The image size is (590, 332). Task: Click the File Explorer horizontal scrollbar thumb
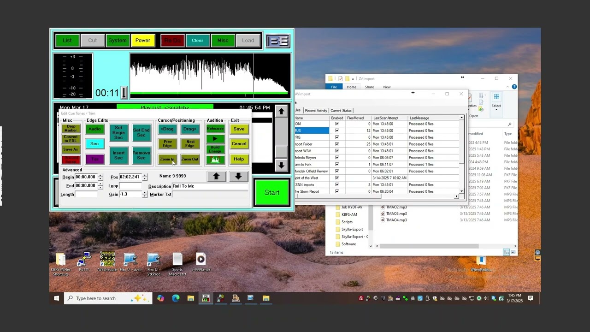coord(430,246)
